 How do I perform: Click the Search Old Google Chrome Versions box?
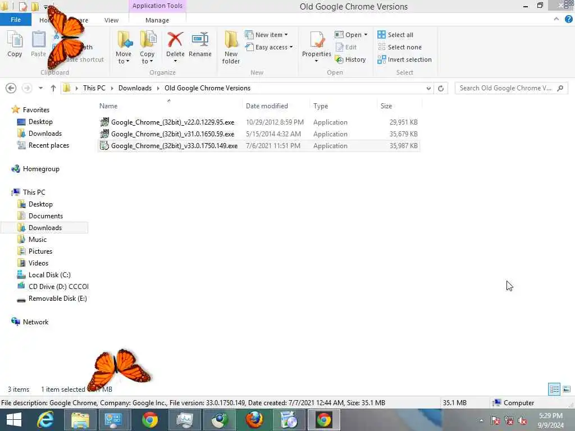(511, 88)
